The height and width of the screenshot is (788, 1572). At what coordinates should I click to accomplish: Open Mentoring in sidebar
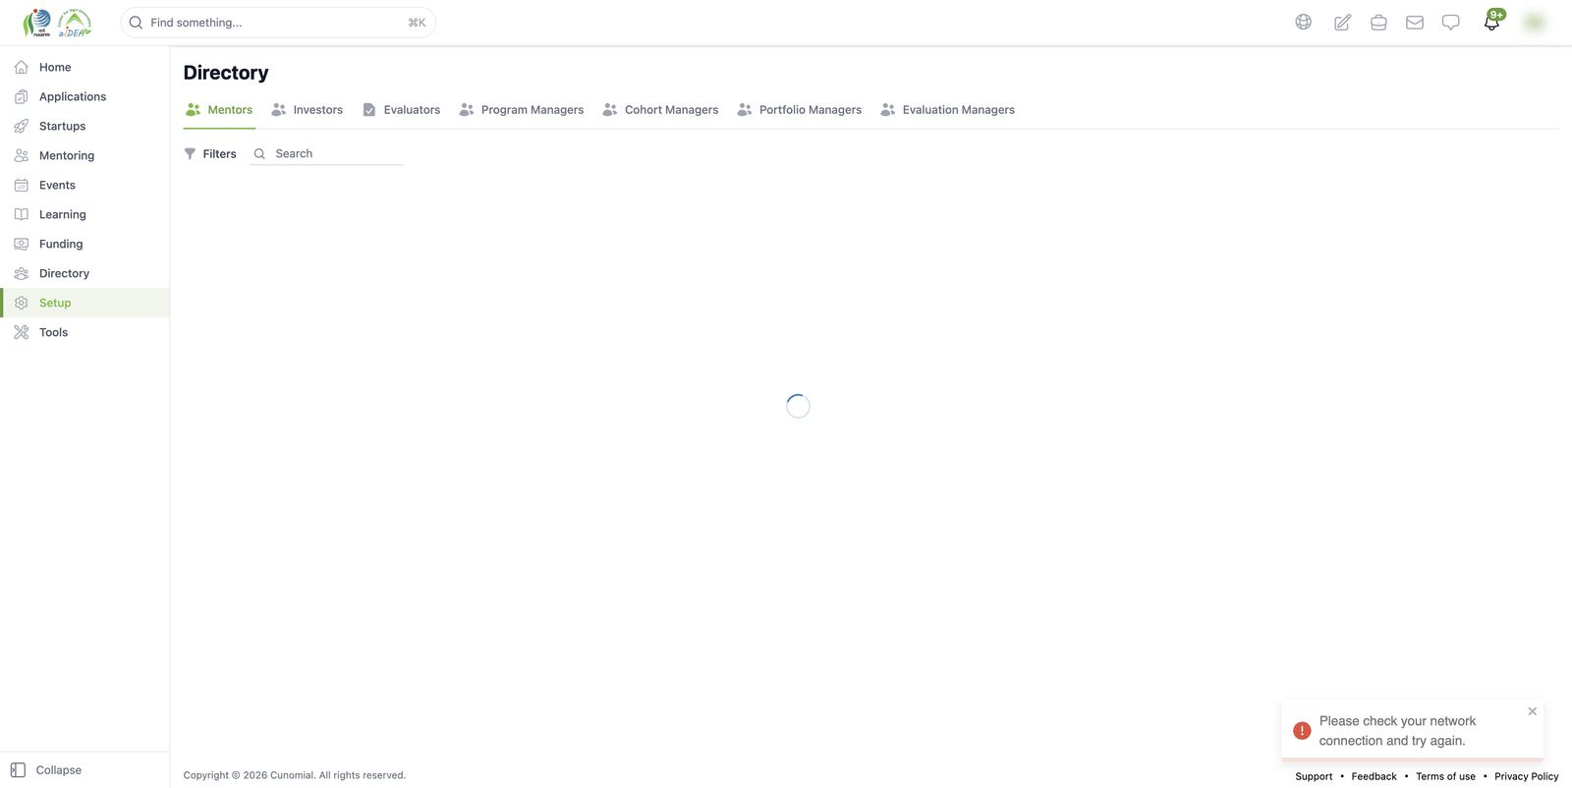point(84,155)
